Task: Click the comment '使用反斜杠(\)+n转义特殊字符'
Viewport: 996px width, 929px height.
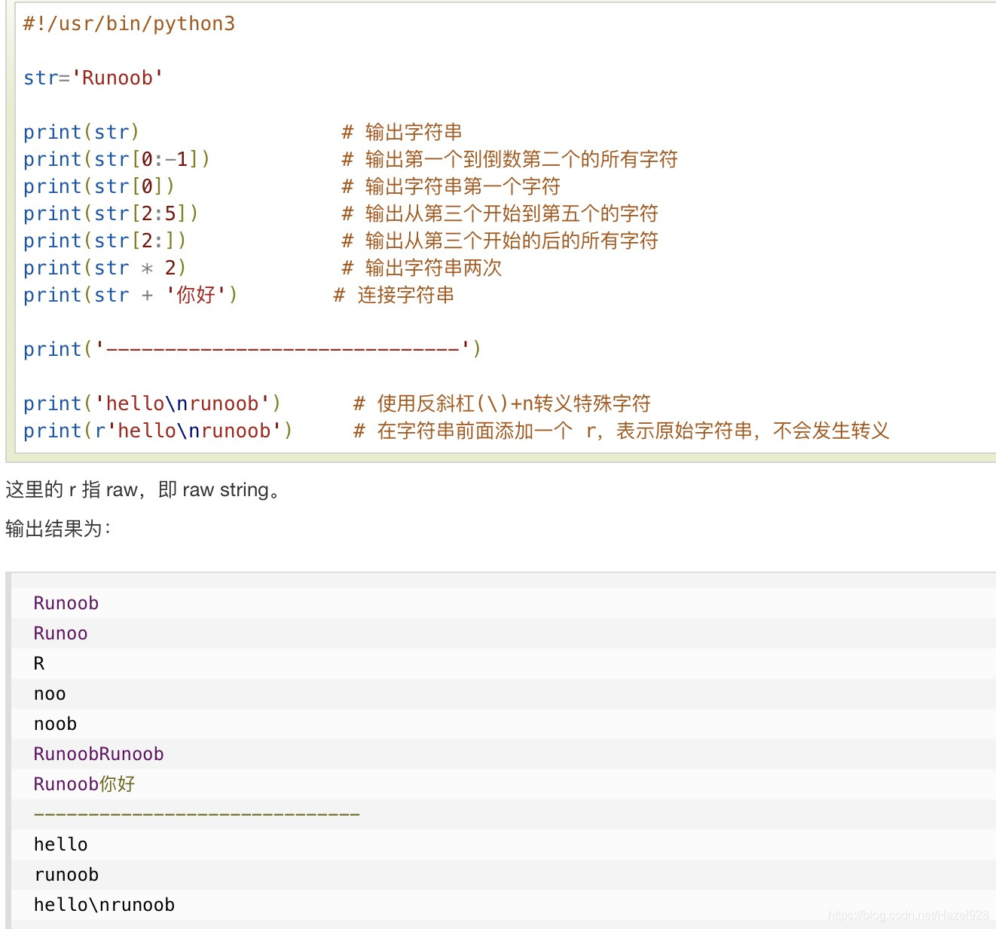Action: pos(514,403)
